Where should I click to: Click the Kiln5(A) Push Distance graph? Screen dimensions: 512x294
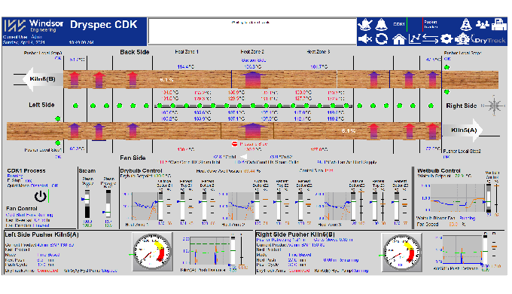210,250
